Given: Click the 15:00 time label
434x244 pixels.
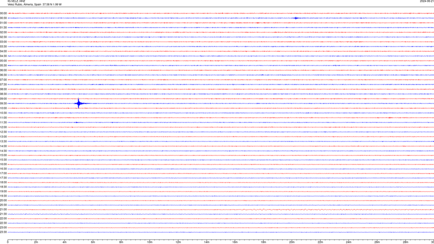Looking at the screenshot, I should coord(3,155).
